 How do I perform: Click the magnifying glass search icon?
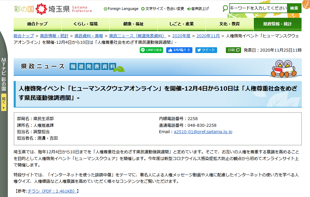(225, 8)
